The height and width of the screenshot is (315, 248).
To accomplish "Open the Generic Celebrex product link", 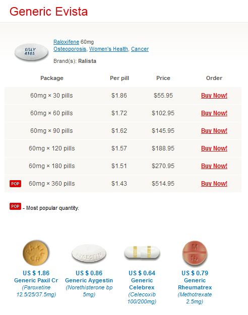I will [x=142, y=284].
